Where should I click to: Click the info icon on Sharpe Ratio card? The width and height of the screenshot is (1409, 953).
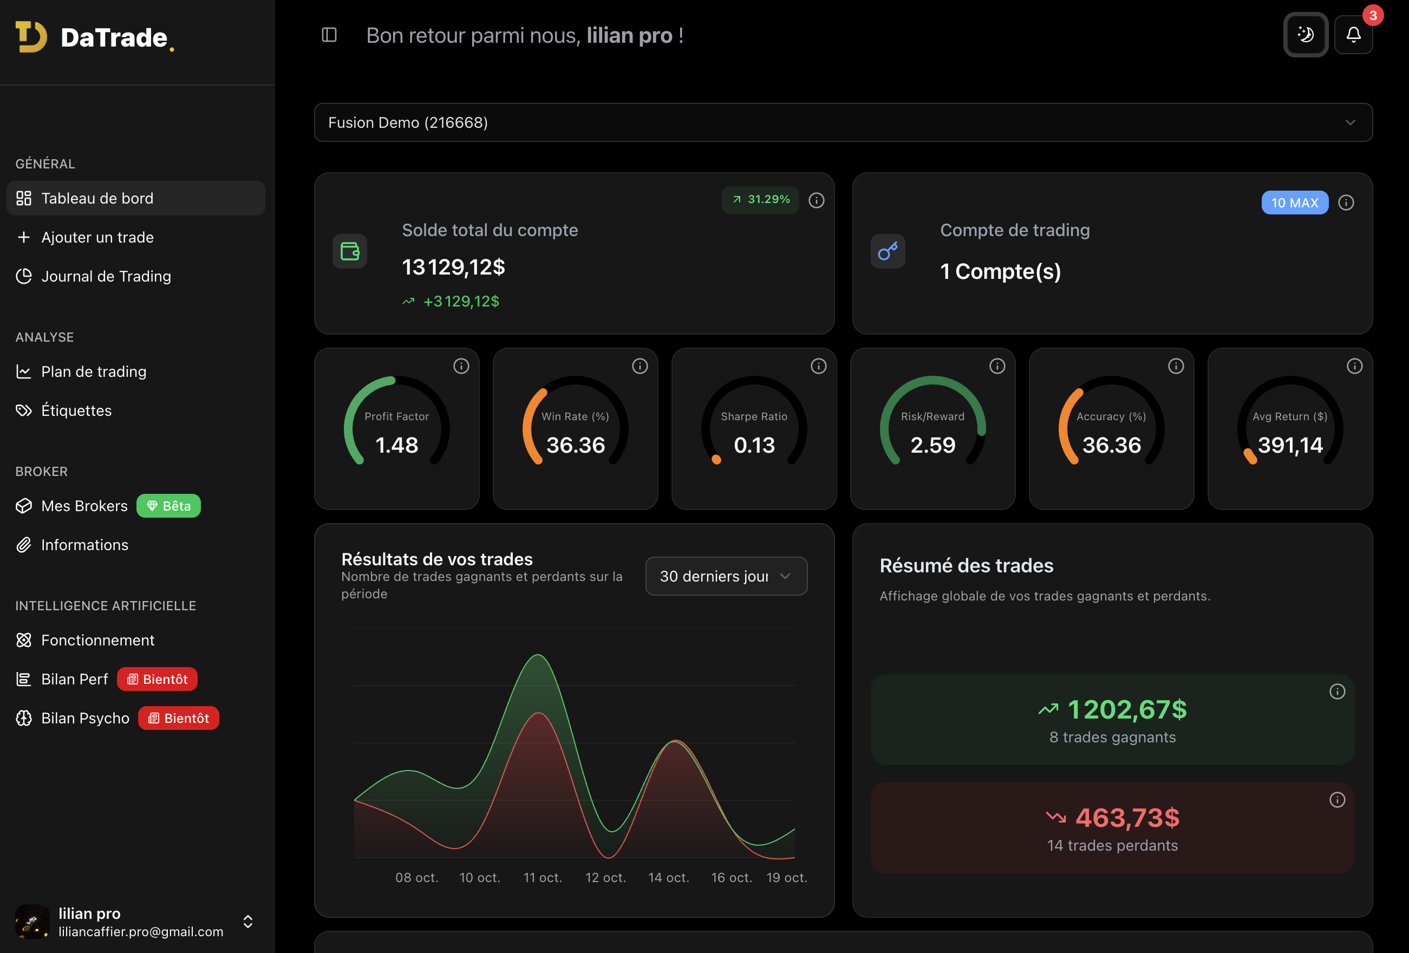818,366
